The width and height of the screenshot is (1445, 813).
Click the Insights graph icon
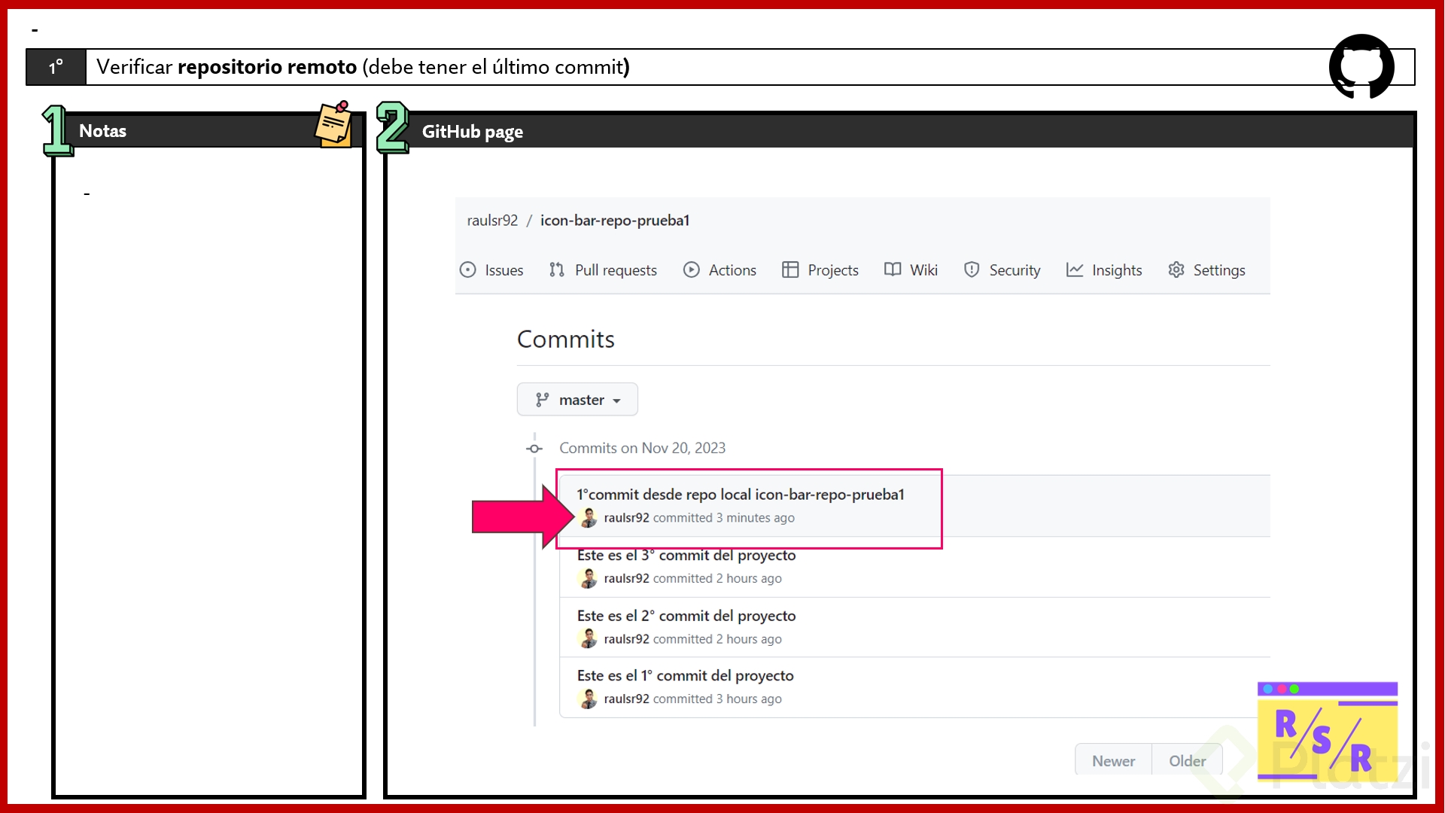tap(1075, 270)
